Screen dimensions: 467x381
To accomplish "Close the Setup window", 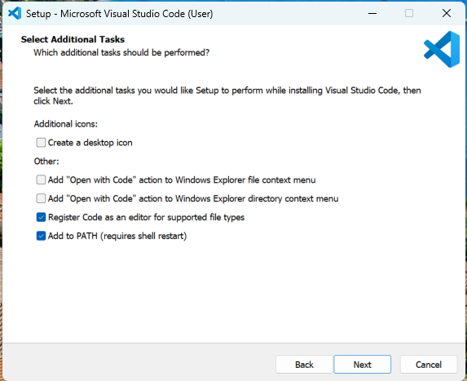I will click(x=447, y=13).
